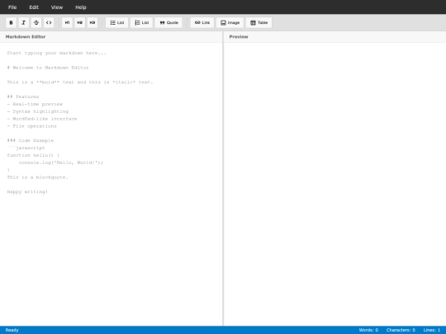Apply bold formatting with the B button
Viewport: 446px width, 334px height.
point(11,22)
